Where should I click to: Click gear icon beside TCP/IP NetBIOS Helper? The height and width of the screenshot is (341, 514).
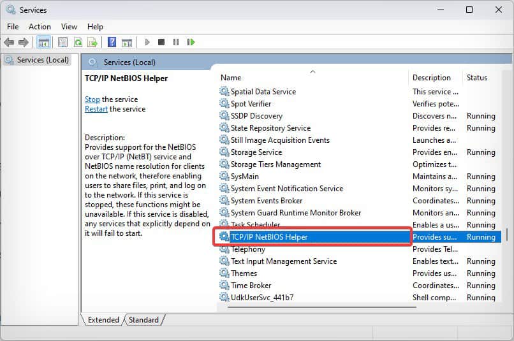click(x=224, y=236)
